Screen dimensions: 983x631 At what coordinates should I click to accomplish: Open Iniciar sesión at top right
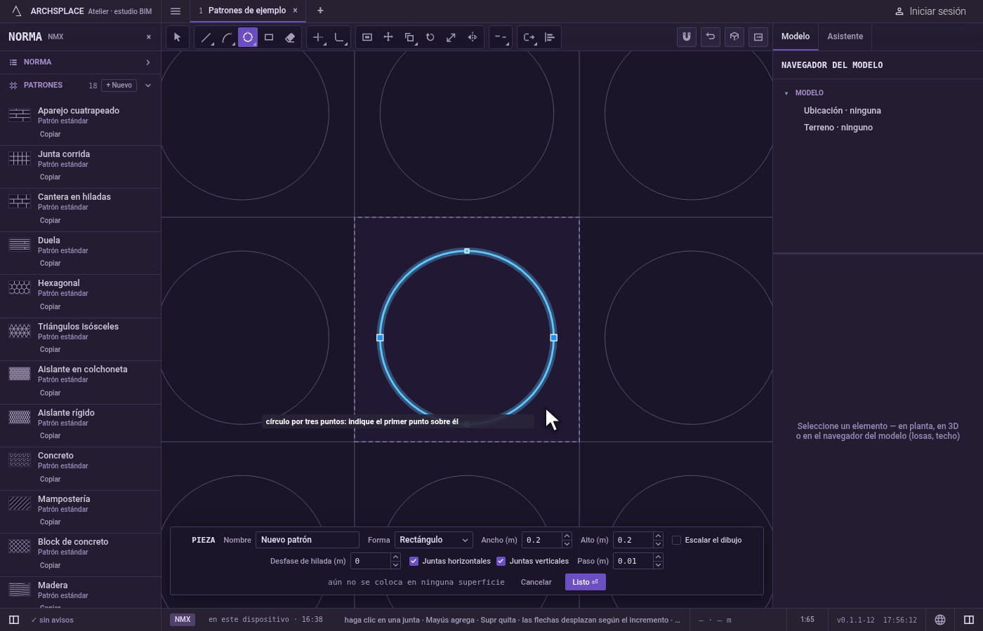pos(930,11)
